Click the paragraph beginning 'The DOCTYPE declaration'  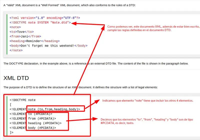tap(96, 64)
